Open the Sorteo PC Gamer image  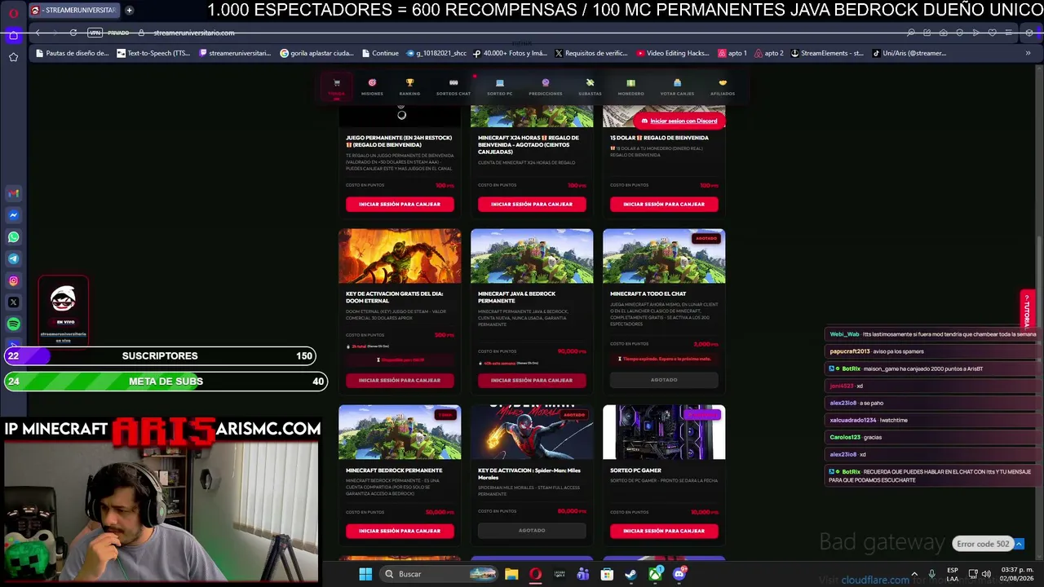click(x=664, y=432)
